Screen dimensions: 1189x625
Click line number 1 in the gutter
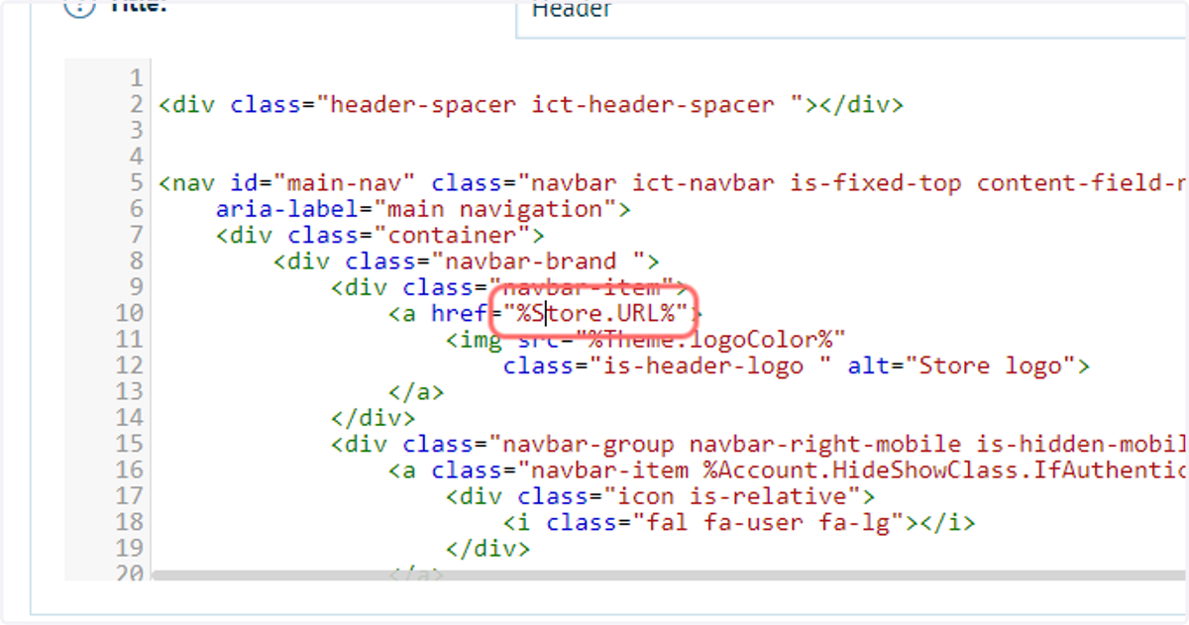tap(136, 79)
